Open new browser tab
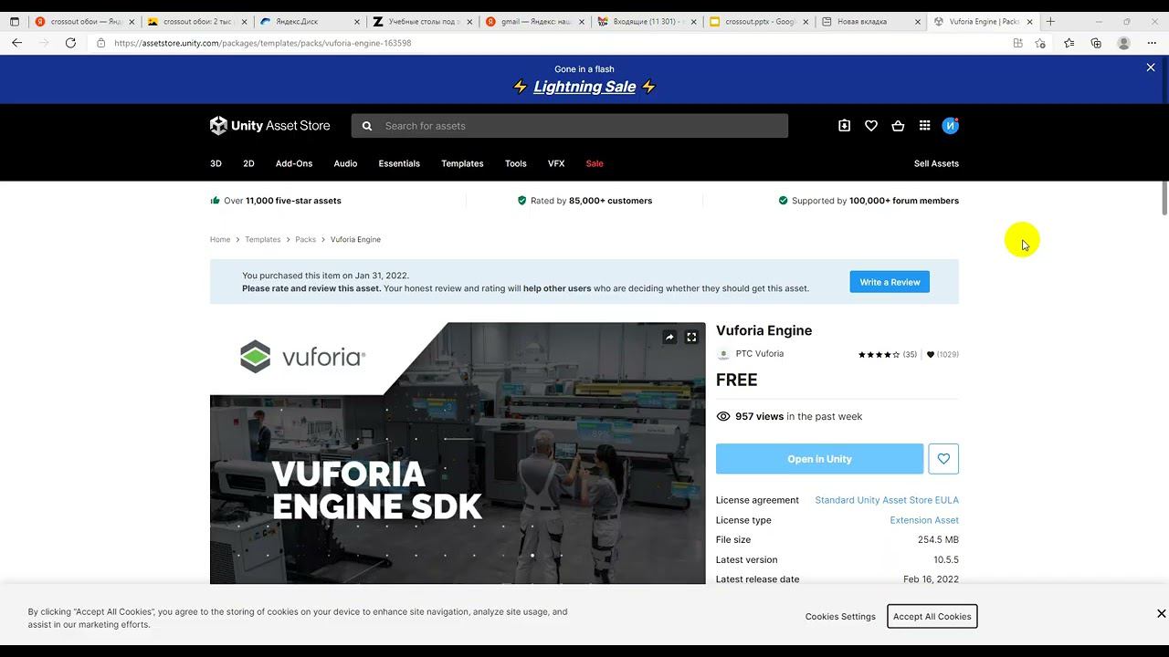1169x657 pixels. [x=1050, y=21]
